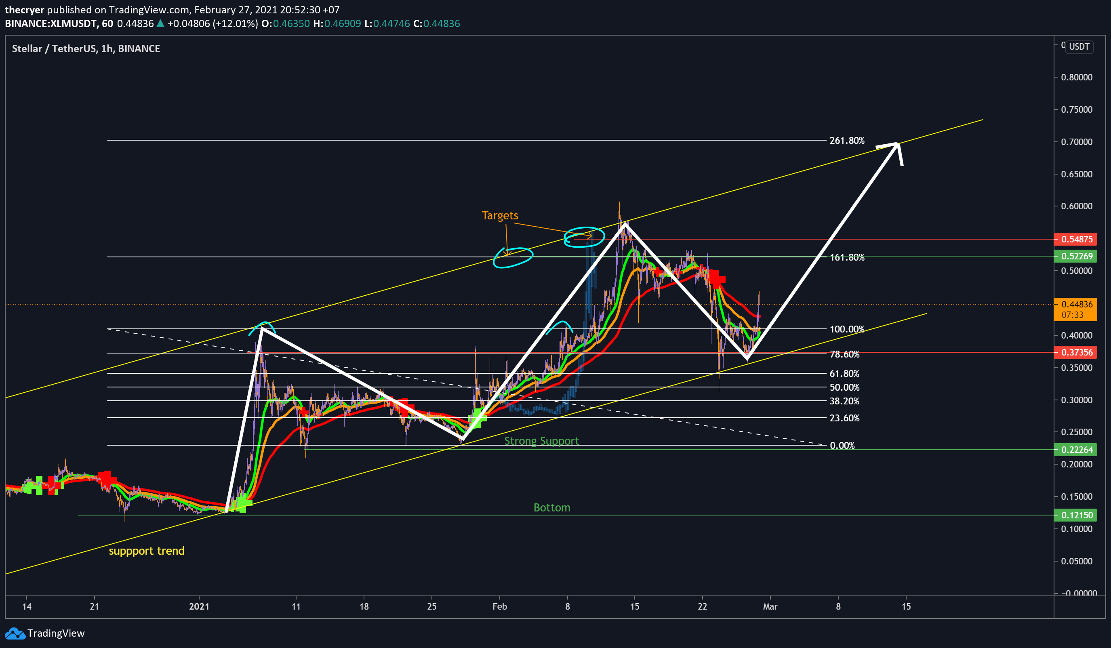Click the O:0.46350 open value
The image size is (1111, 648).
[285, 23]
